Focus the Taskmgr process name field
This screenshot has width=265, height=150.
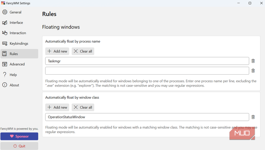(147, 61)
